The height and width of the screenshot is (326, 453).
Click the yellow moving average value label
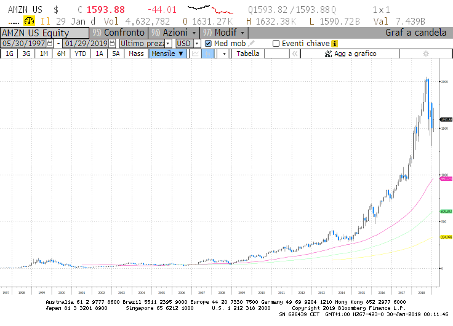446,237
